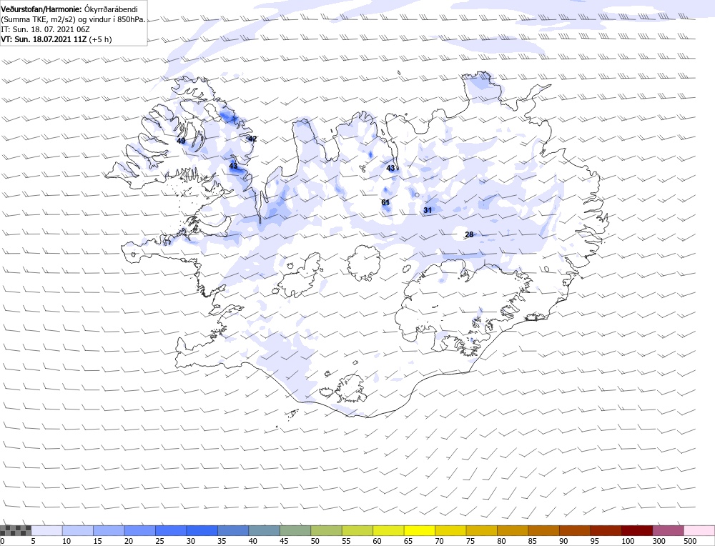Choose the 20–25 blue legend swatch

point(139,530)
